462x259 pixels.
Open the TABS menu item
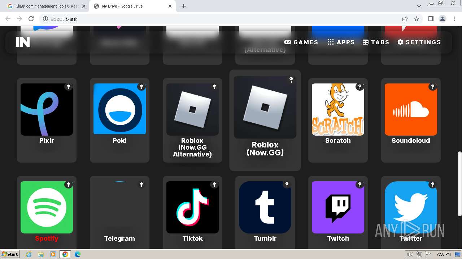[x=376, y=42]
